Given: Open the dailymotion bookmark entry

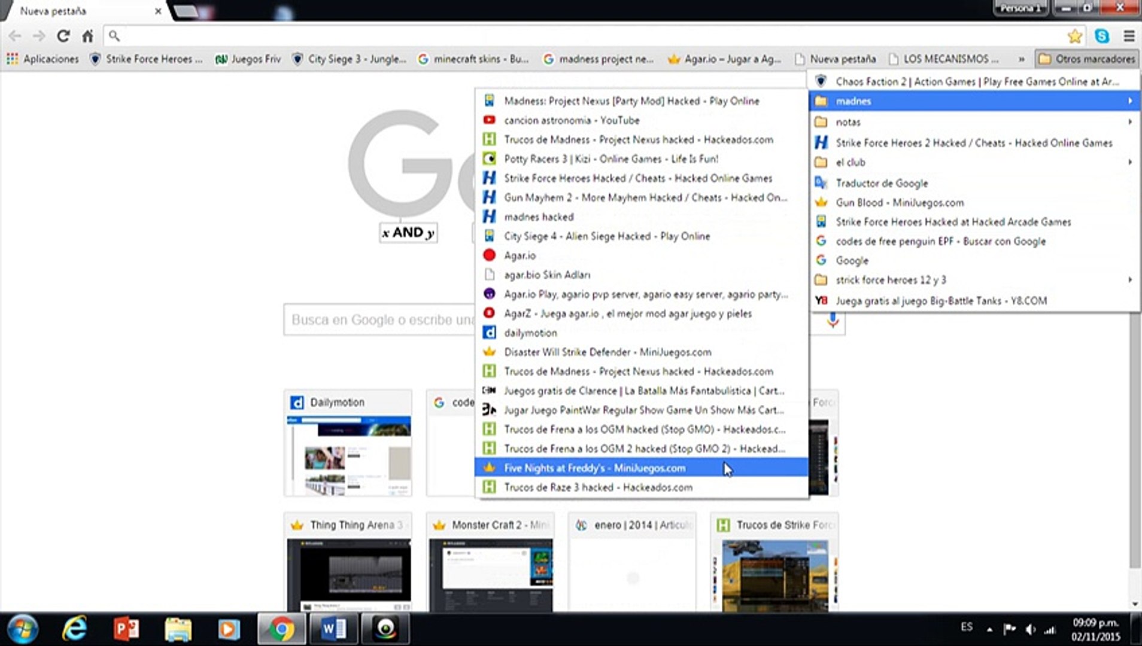Looking at the screenshot, I should pyautogui.click(x=641, y=333).
